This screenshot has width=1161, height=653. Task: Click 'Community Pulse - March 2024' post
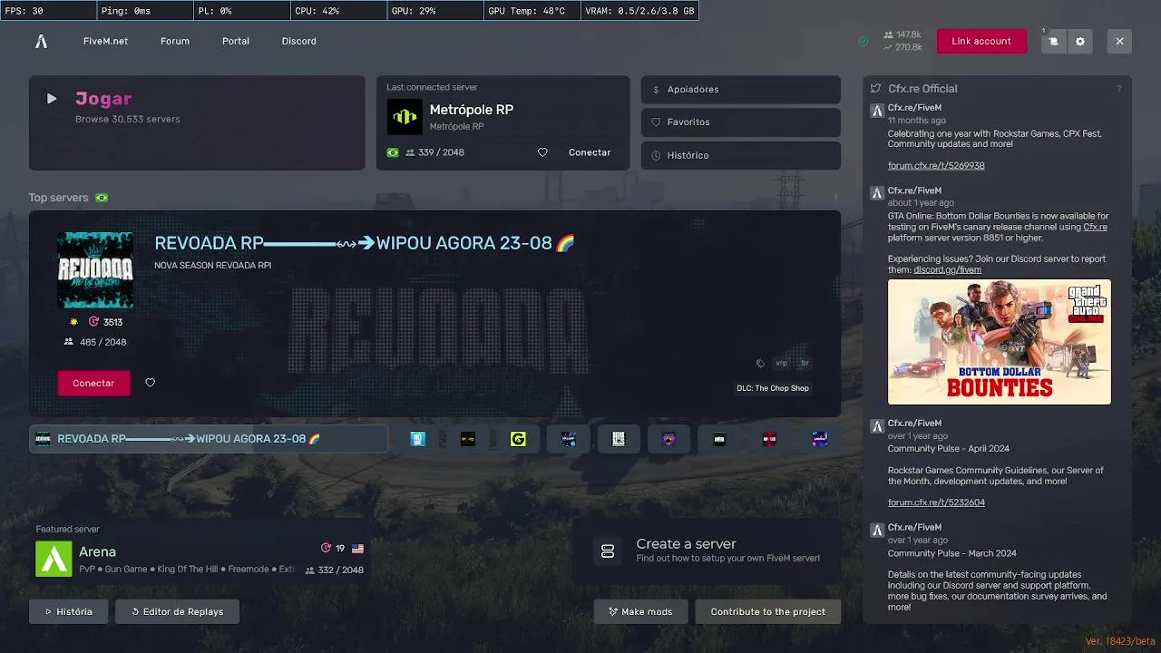pyautogui.click(x=951, y=553)
